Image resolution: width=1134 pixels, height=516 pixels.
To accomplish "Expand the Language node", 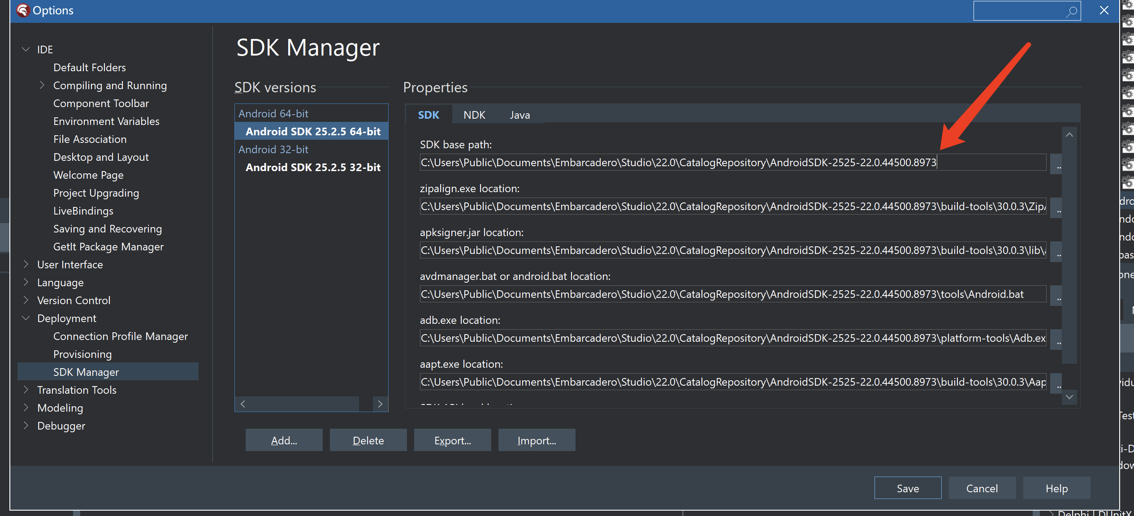I will 26,282.
